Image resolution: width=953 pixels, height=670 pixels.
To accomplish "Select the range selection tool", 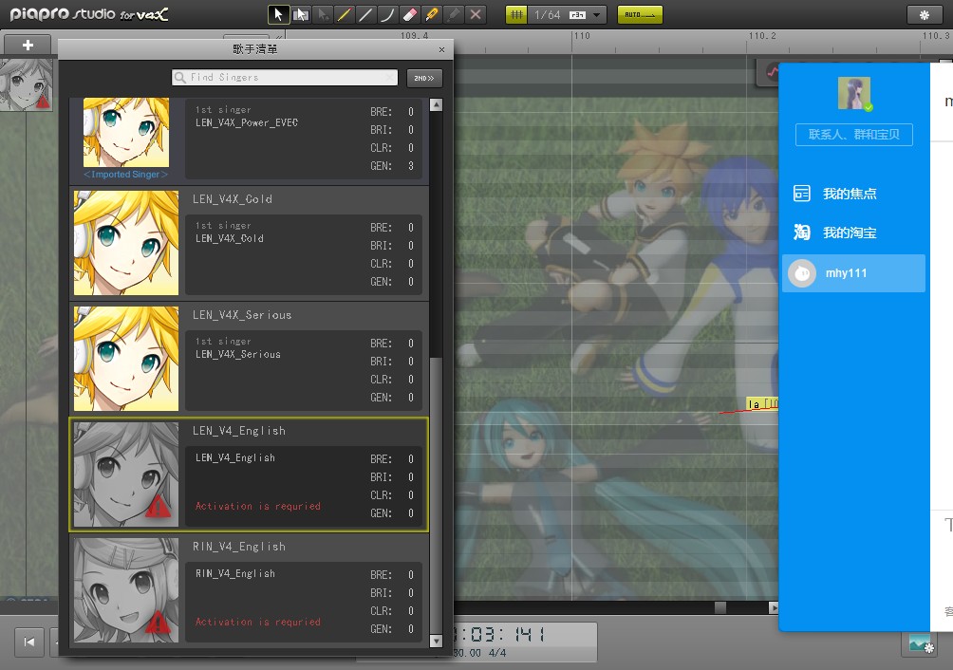I will 300,14.
